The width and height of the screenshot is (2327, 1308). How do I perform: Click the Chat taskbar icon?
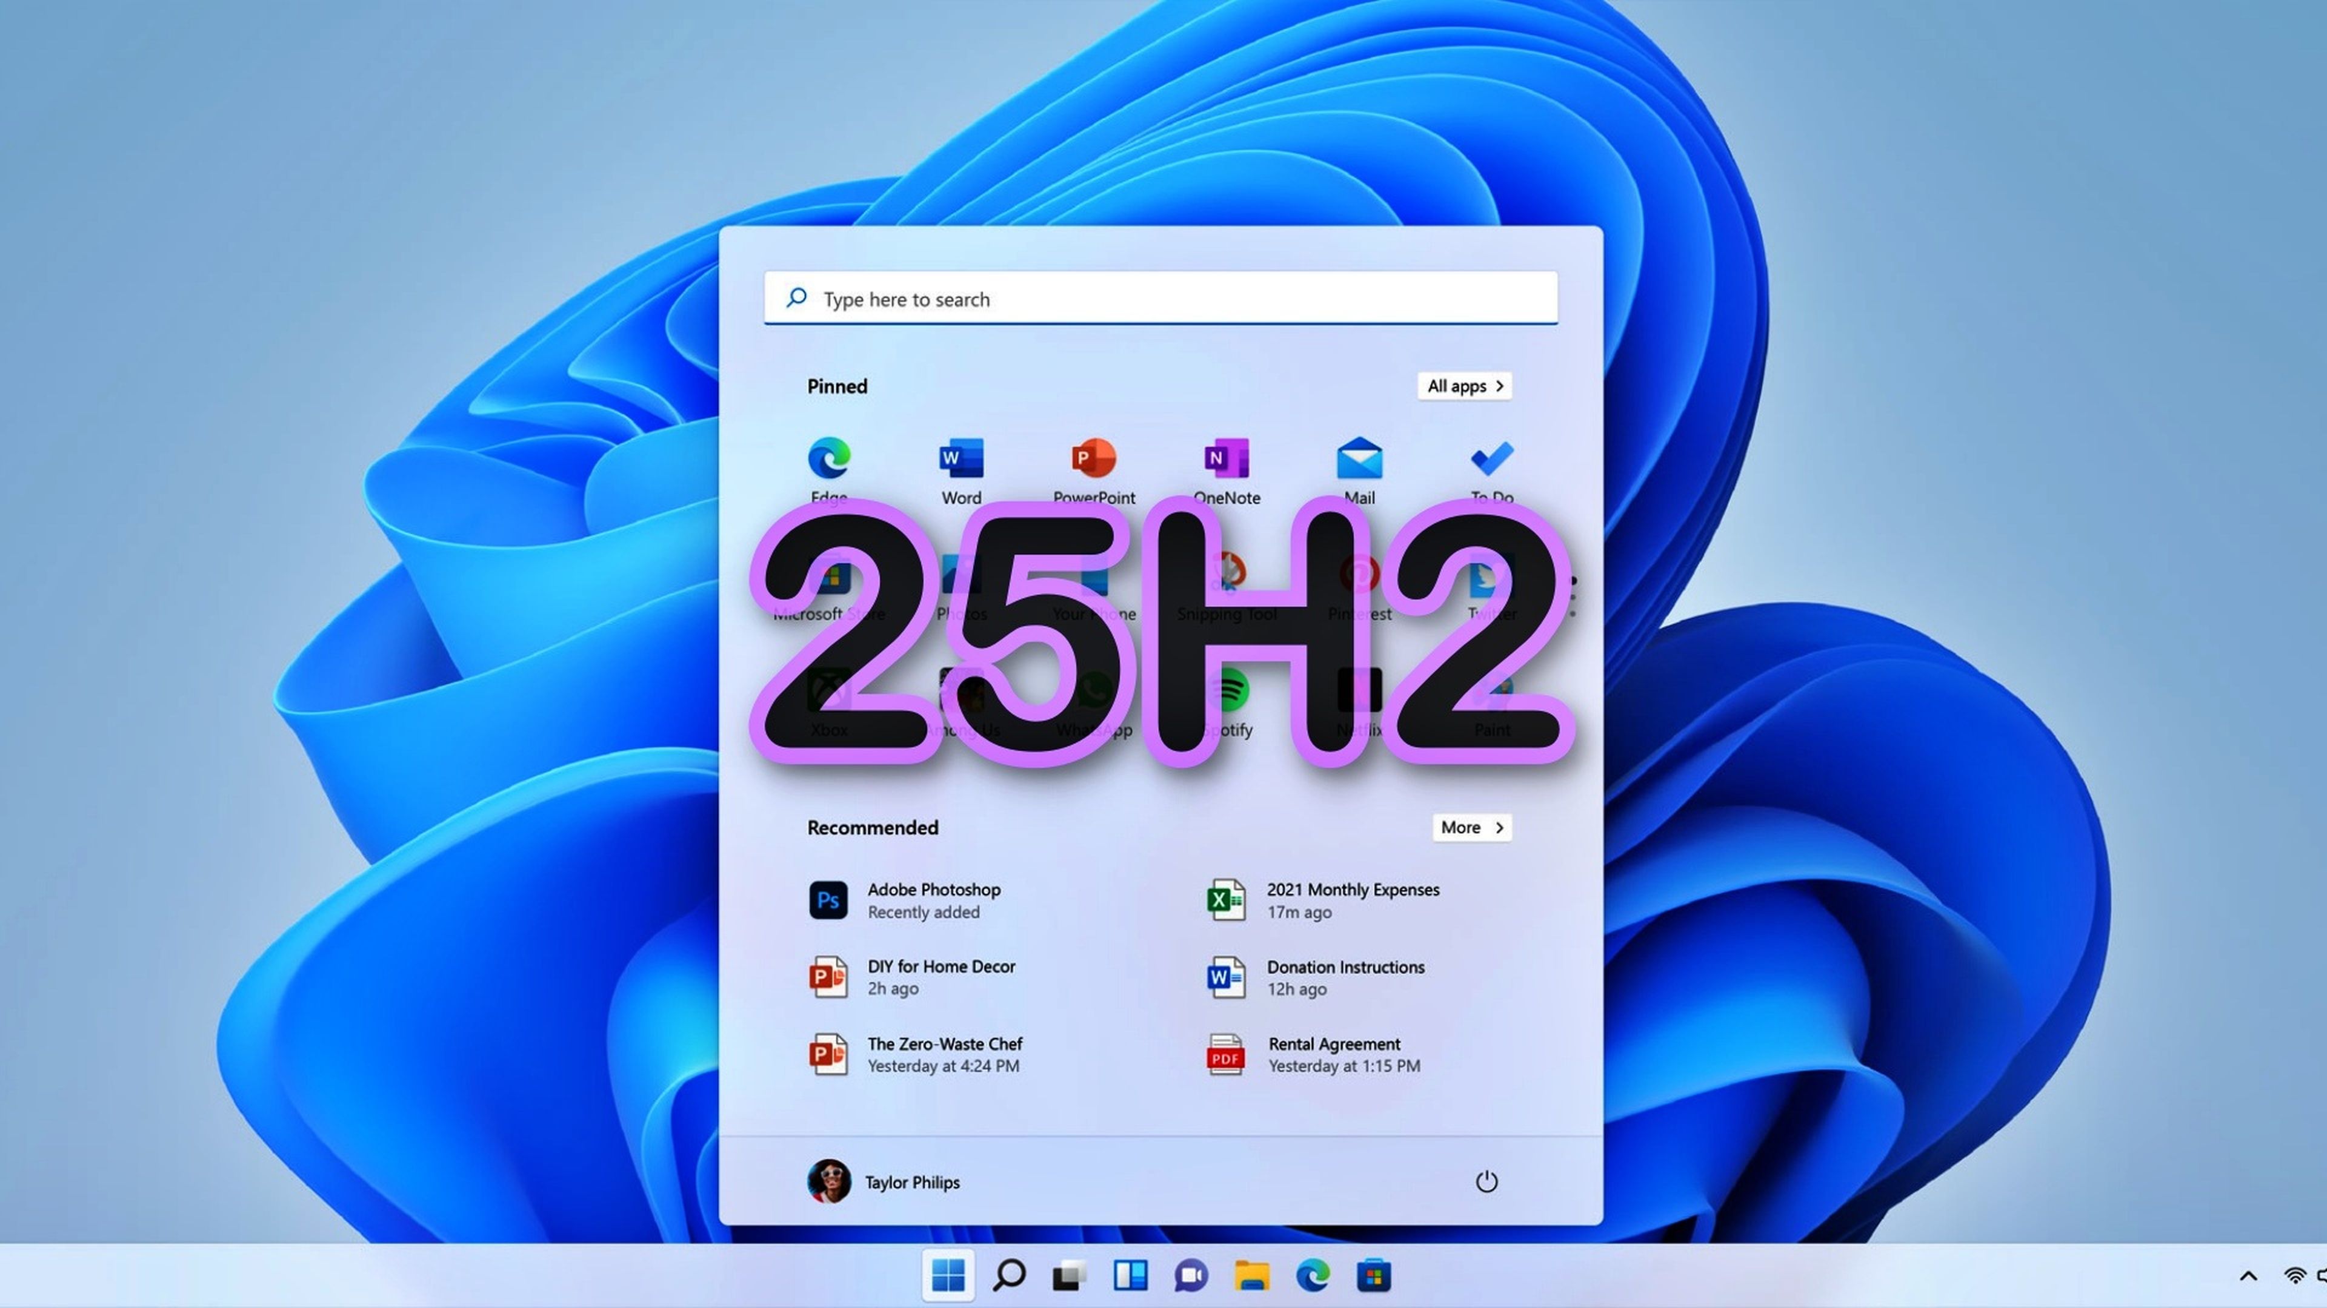click(x=1191, y=1275)
